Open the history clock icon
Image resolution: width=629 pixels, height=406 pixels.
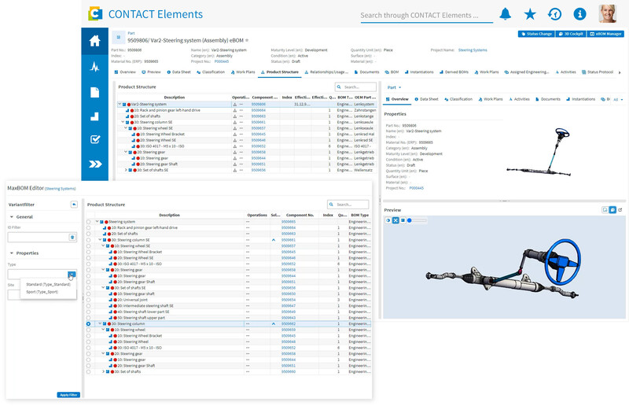(555, 14)
